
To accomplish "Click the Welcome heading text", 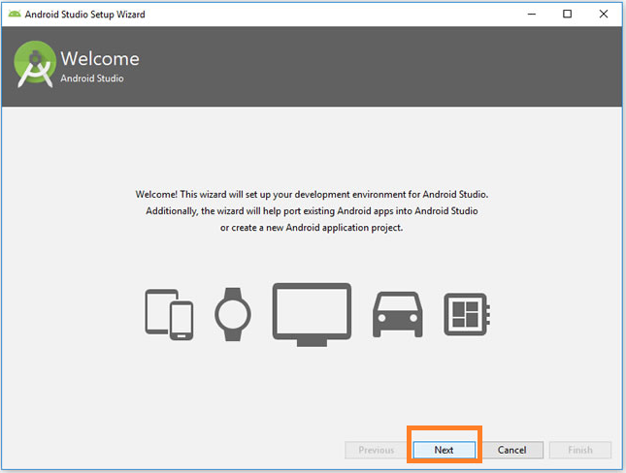I will pyautogui.click(x=100, y=58).
